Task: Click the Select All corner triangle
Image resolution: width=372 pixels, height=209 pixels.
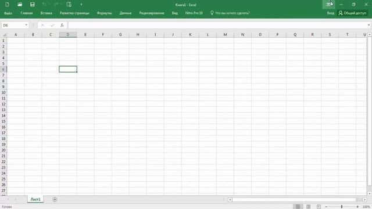Action: (4, 35)
